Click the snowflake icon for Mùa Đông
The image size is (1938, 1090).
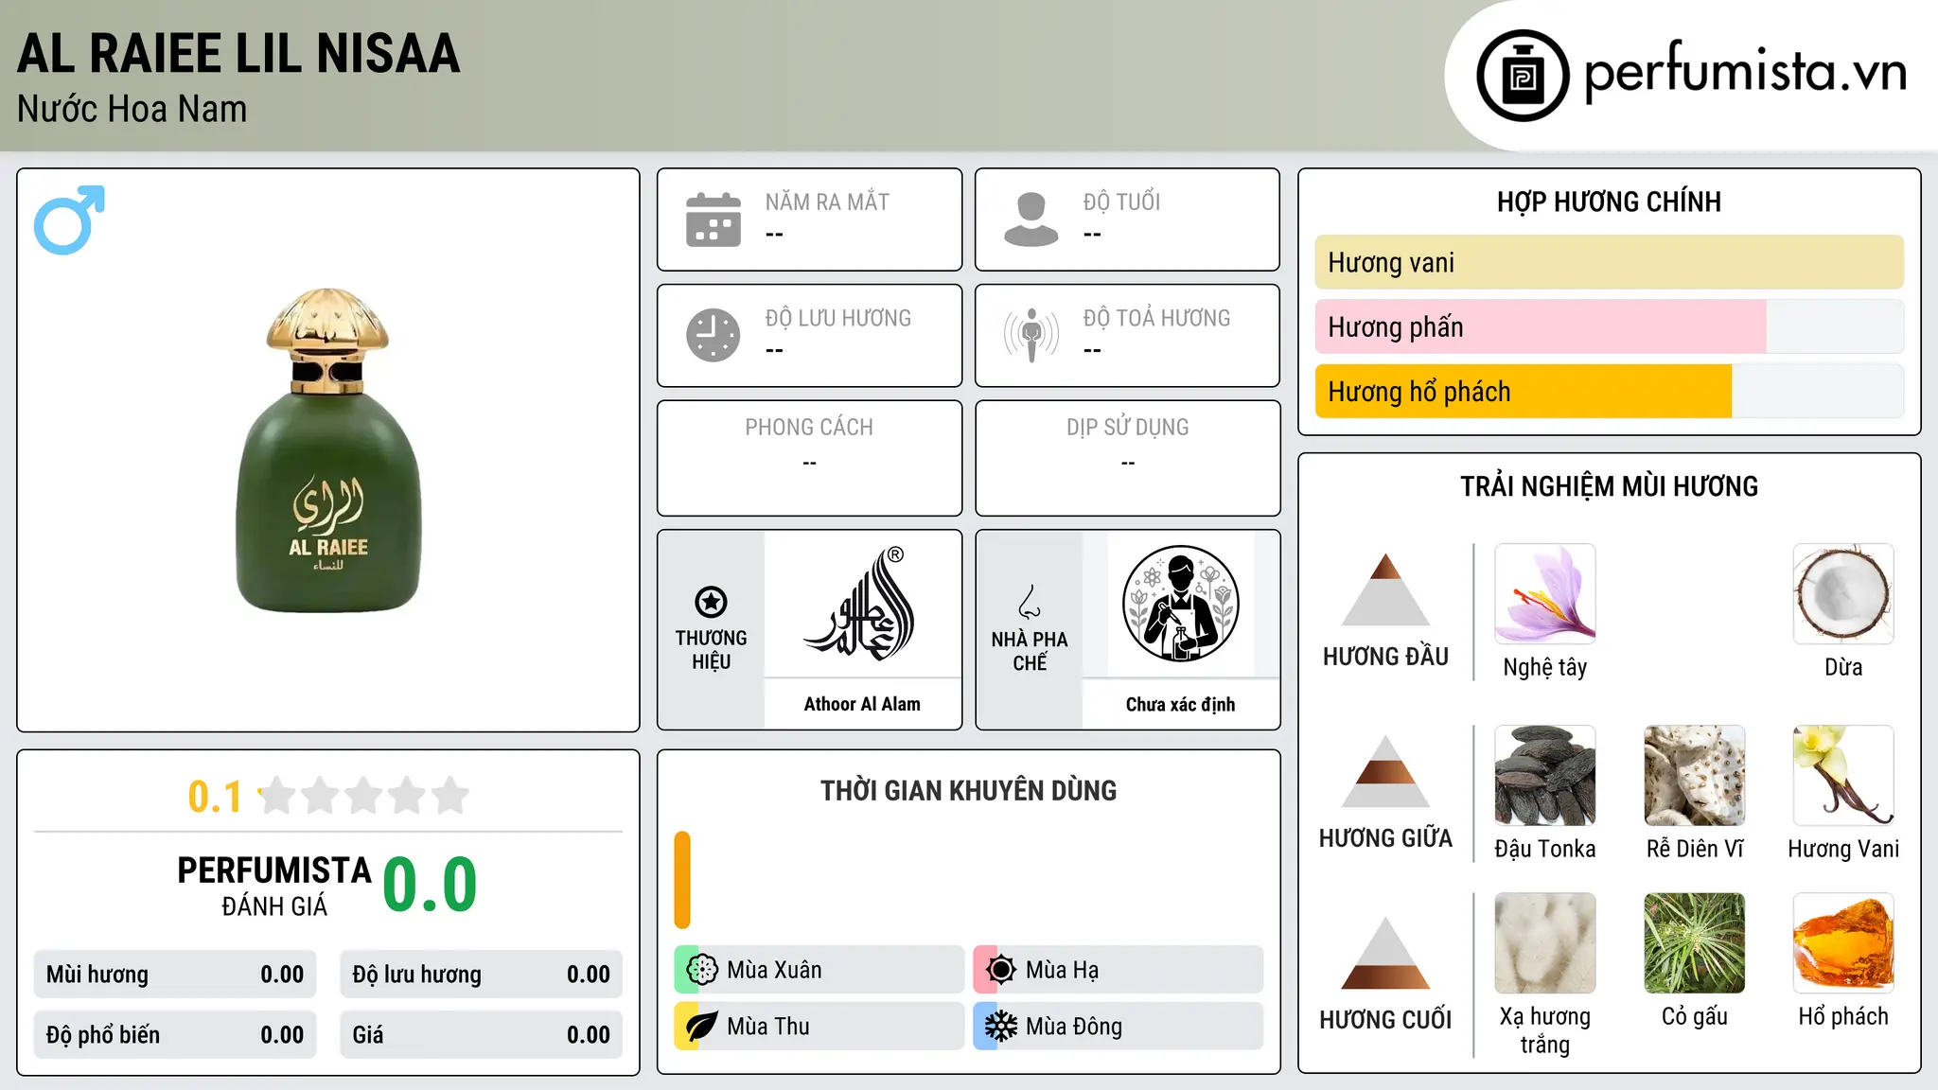tap(1001, 1027)
